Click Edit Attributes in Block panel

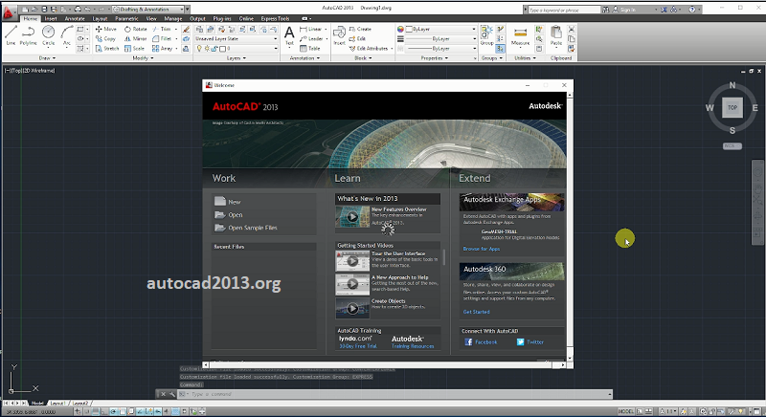[369, 48]
